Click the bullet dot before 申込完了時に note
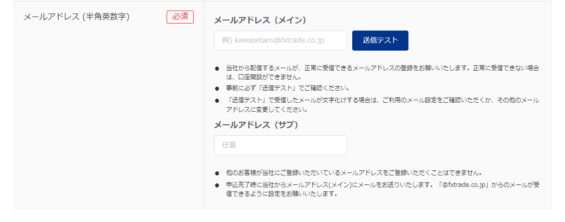 tap(217, 185)
